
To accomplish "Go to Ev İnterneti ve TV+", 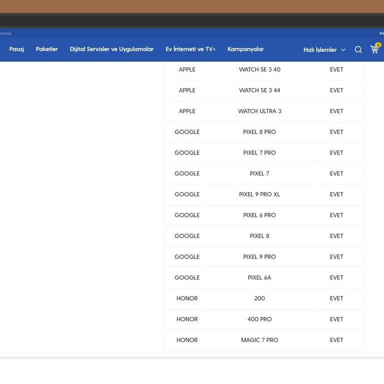I will click(x=190, y=49).
